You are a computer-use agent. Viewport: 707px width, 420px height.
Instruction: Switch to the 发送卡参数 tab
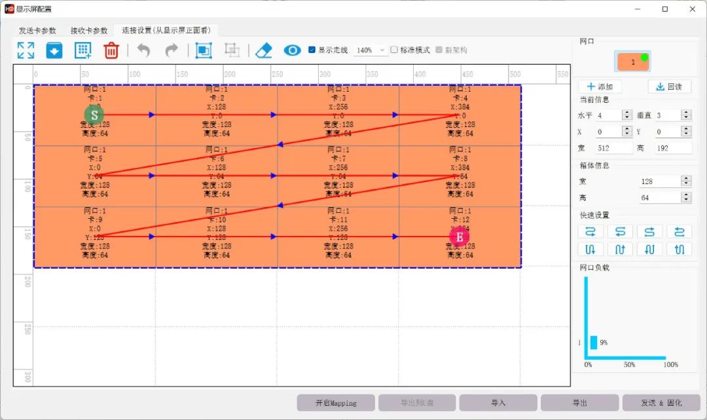37,30
